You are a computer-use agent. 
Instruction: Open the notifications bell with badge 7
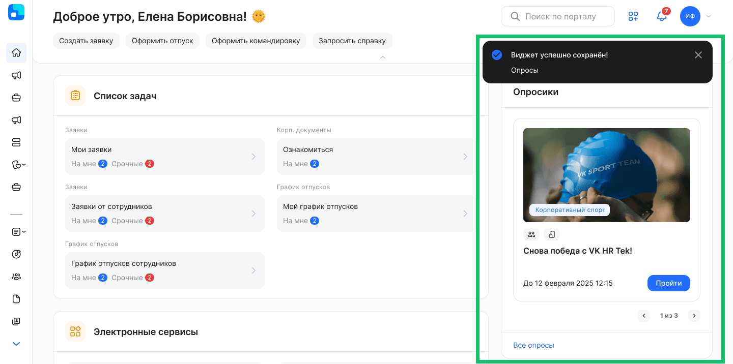pyautogui.click(x=661, y=17)
